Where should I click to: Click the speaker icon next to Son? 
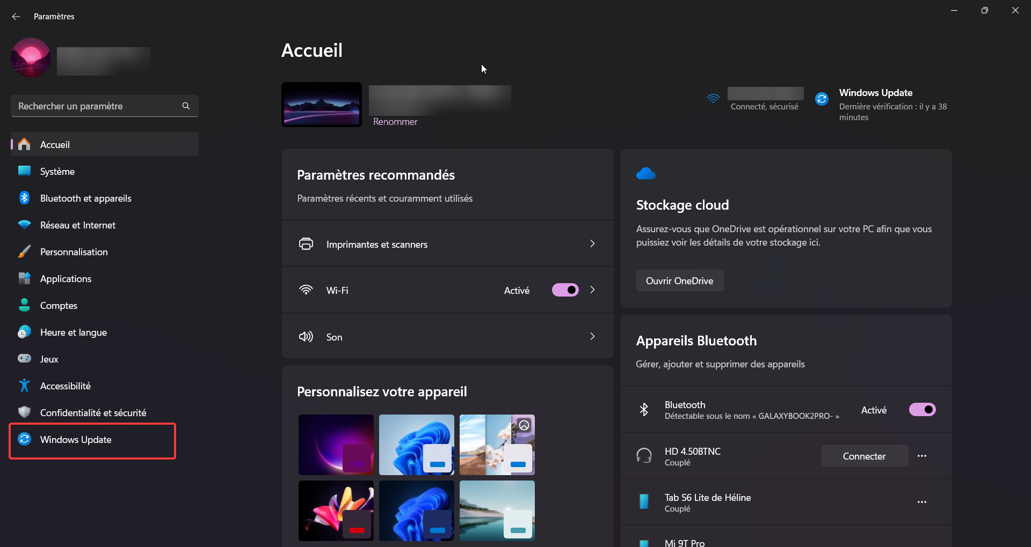pos(306,337)
